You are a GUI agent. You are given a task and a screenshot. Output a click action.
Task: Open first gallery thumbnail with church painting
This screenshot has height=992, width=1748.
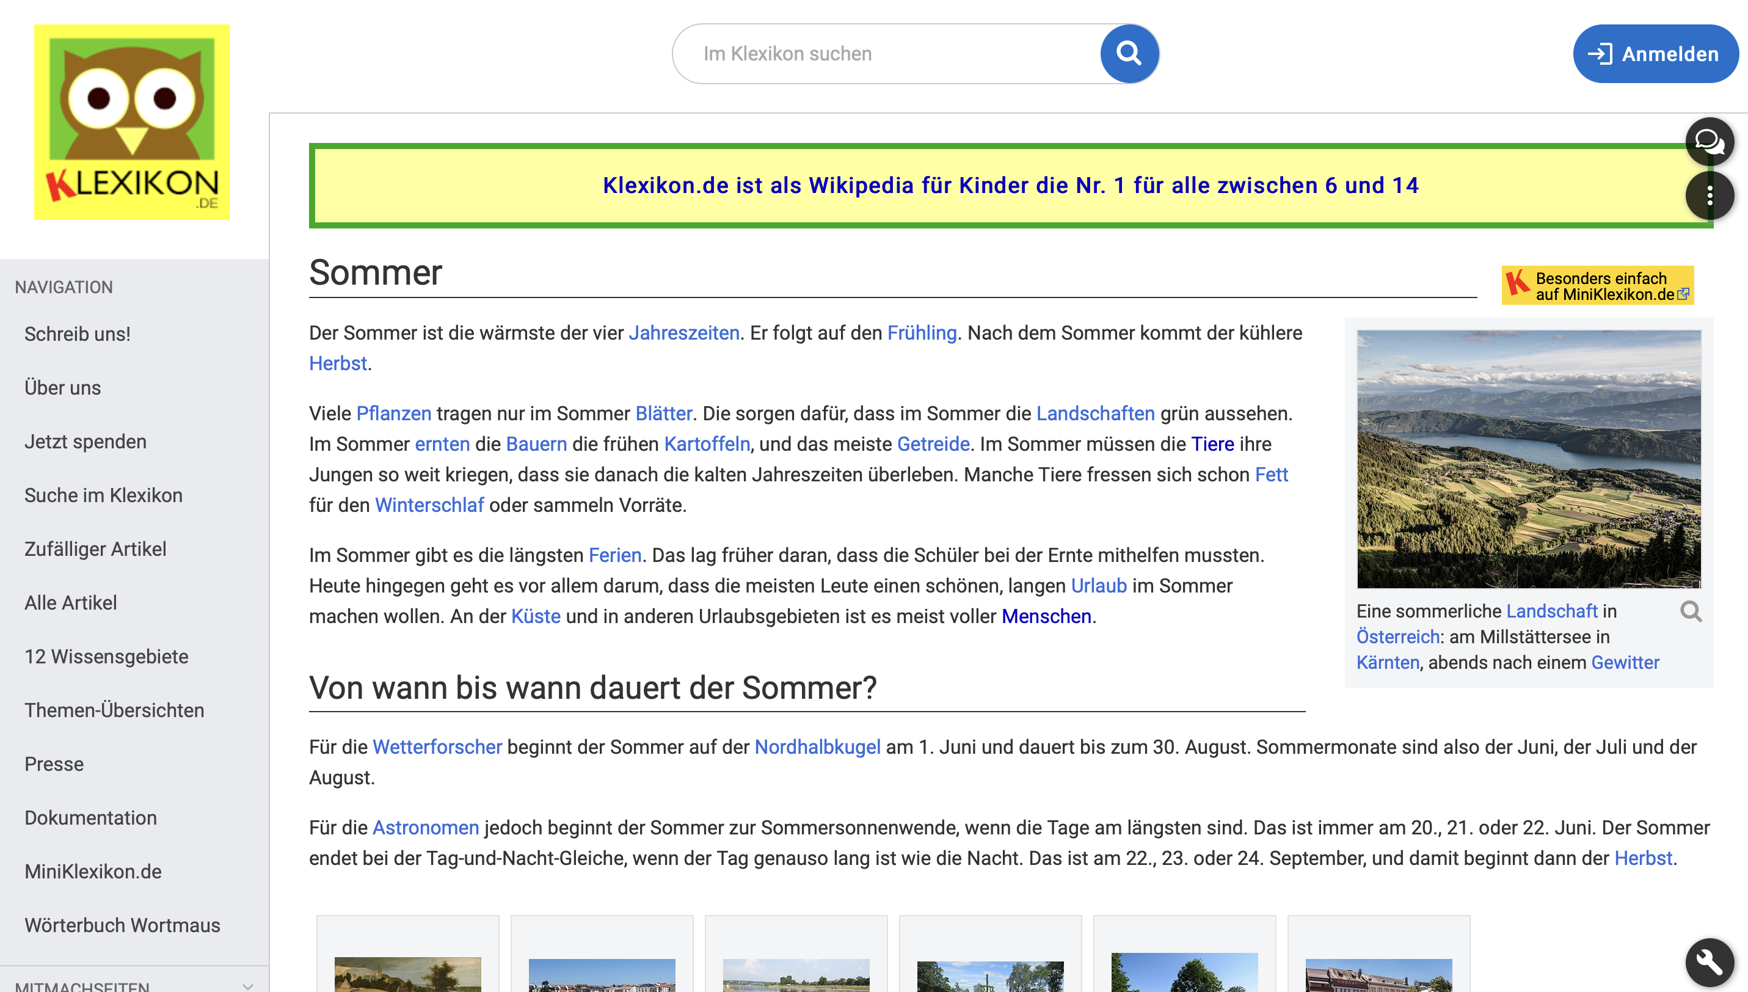click(x=407, y=974)
